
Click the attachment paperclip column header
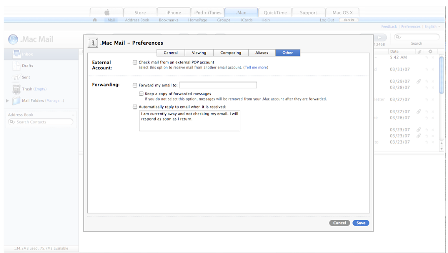tap(419, 51)
